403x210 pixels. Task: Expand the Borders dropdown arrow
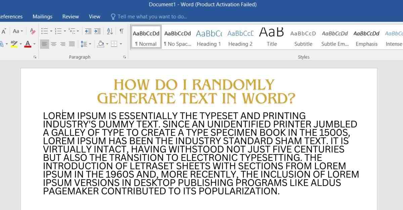[x=121, y=44]
